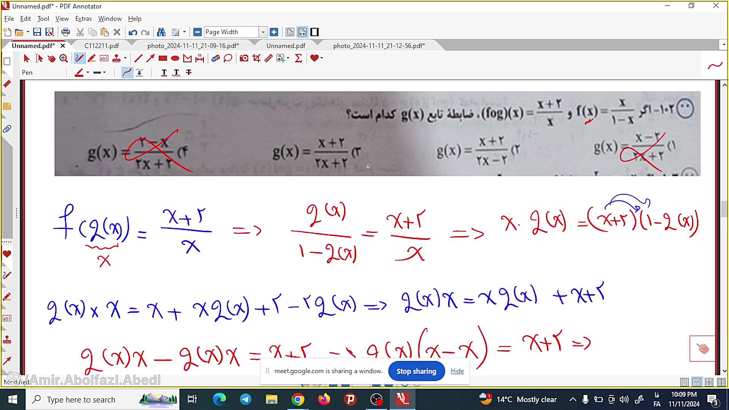
Task: Select the Crop tool
Action: click(x=256, y=58)
